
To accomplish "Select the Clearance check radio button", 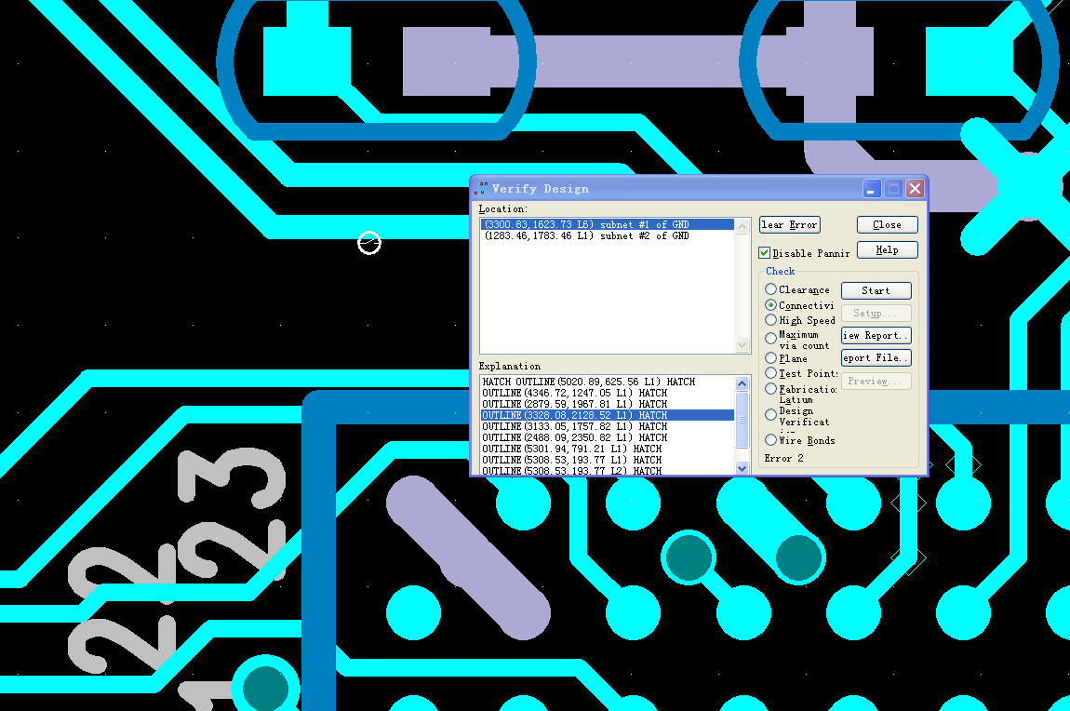I will pos(770,289).
